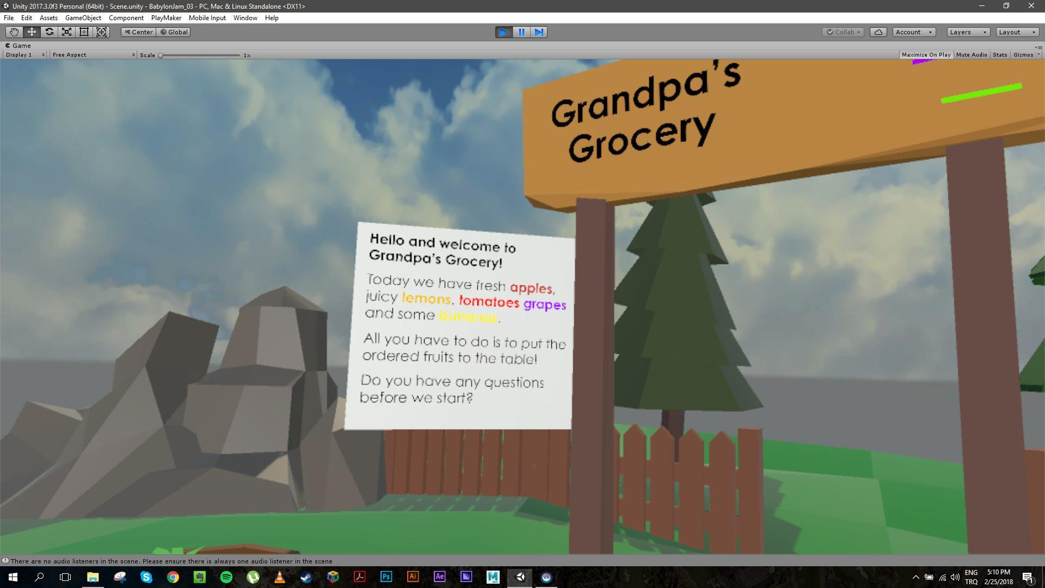This screenshot has width=1045, height=588.
Task: Open the Display 1 dropdown
Action: pyautogui.click(x=25, y=54)
